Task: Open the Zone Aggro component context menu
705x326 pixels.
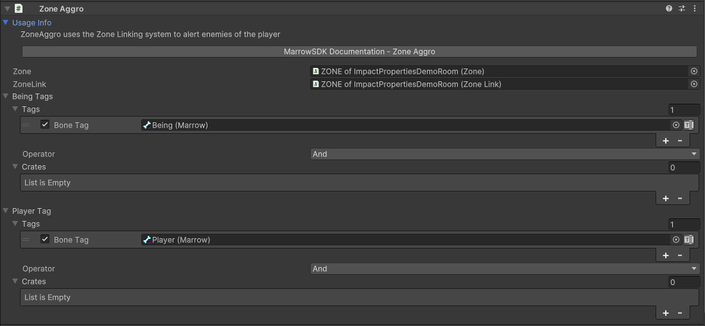Action: [x=695, y=9]
